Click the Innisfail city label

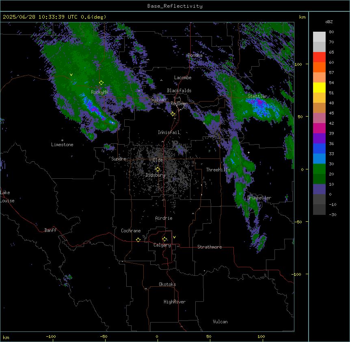click(169, 132)
